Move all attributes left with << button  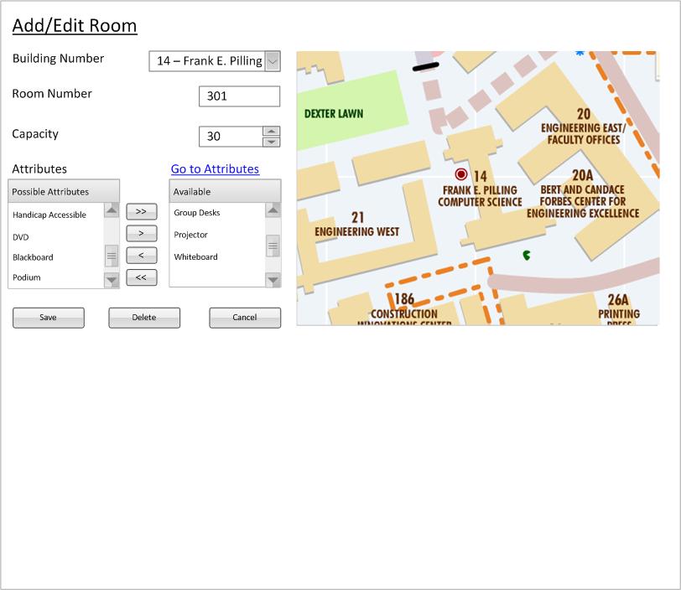141,277
